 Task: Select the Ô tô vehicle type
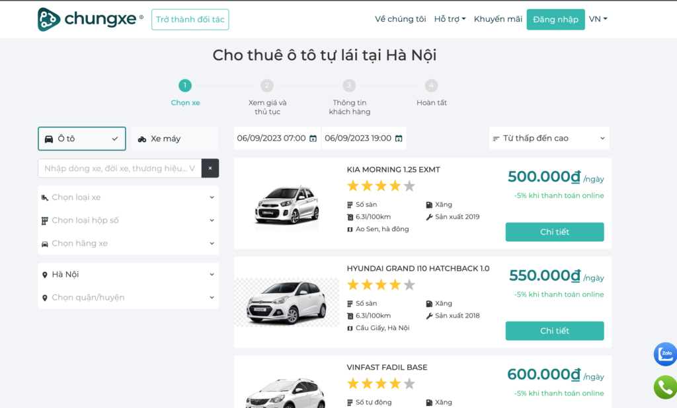click(x=82, y=139)
